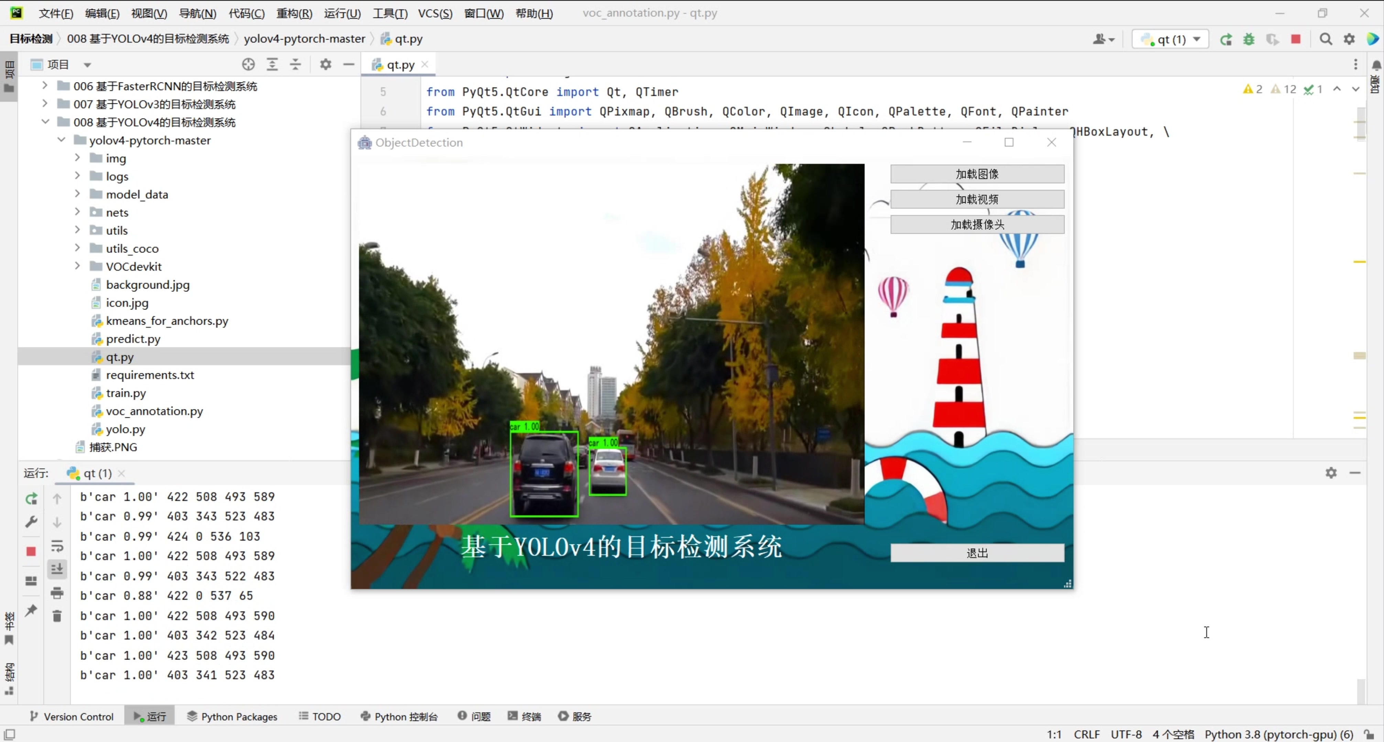Click the 退出 button
The height and width of the screenshot is (742, 1384).
977,553
